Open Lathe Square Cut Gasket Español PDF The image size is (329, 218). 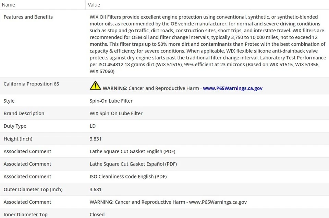click(x=133, y=164)
